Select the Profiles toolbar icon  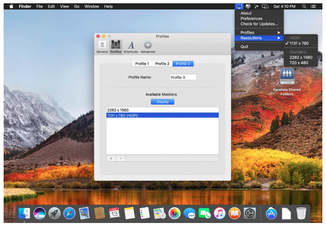coord(116,47)
